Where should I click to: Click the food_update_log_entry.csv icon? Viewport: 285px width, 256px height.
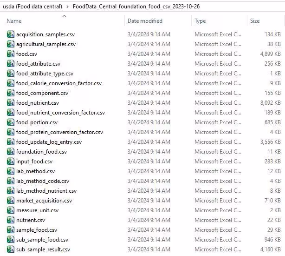(11, 142)
